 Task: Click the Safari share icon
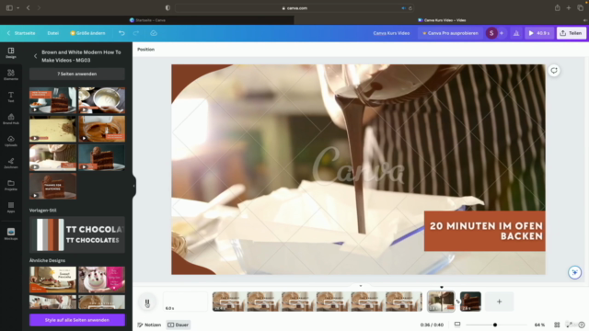coord(558,8)
